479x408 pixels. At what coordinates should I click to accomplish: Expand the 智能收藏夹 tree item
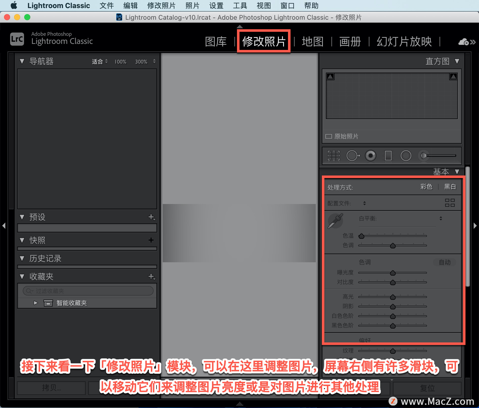coord(36,303)
